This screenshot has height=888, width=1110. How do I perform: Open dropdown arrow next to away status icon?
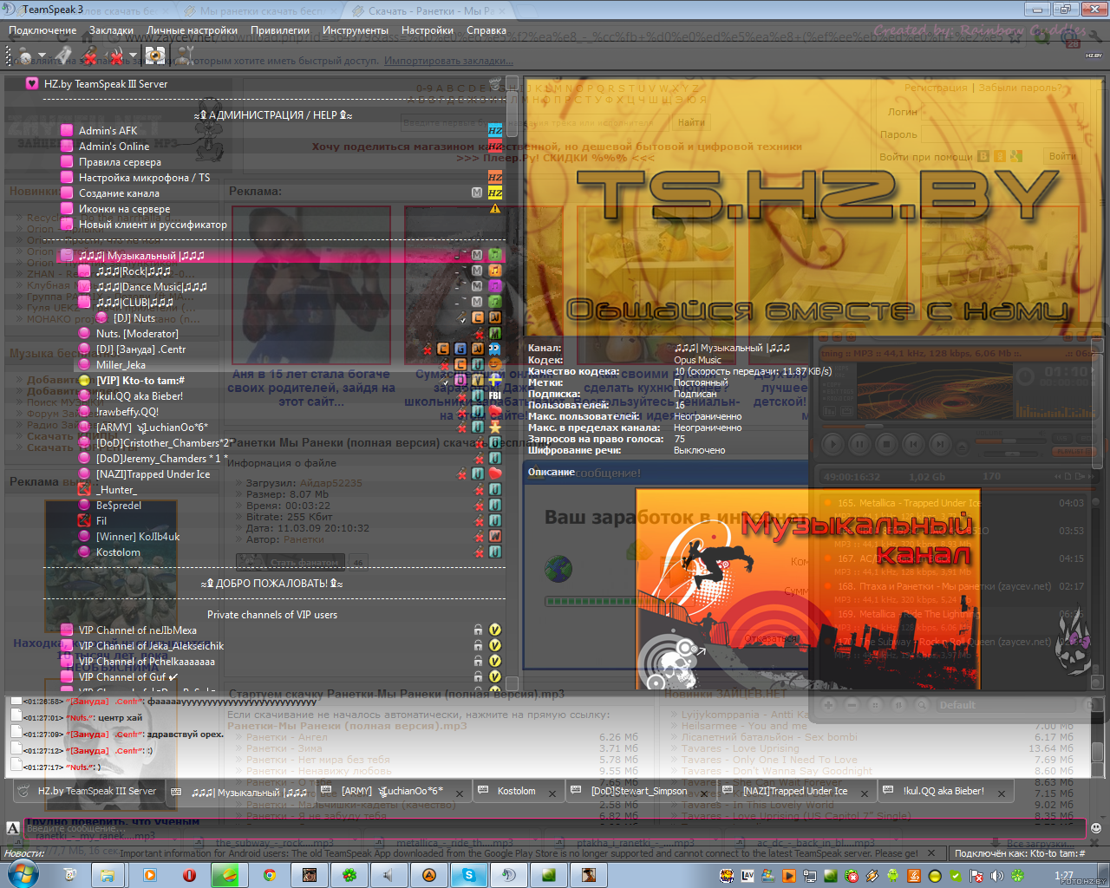pyautogui.click(x=40, y=56)
